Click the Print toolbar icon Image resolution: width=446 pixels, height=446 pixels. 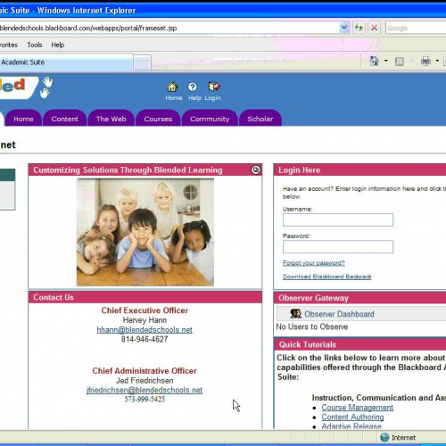point(425,61)
